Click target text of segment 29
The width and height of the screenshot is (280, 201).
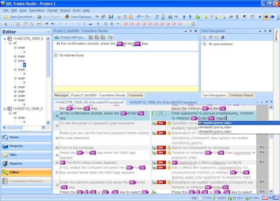point(201,148)
